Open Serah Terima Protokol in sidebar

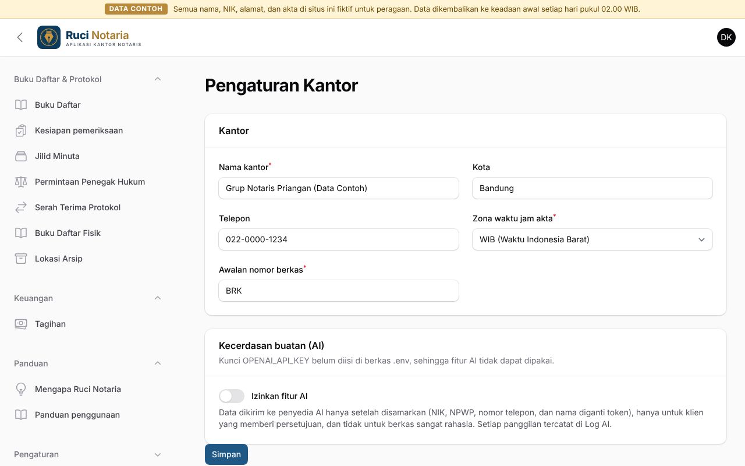tap(88, 207)
